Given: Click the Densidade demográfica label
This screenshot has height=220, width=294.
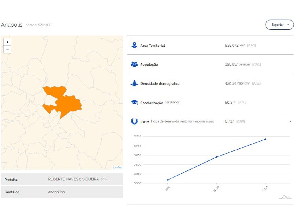Looking at the screenshot, I should click(x=160, y=84).
